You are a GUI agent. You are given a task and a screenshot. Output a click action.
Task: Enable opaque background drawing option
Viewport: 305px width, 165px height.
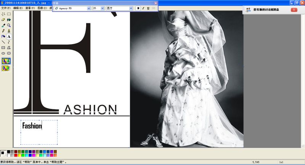6,61
